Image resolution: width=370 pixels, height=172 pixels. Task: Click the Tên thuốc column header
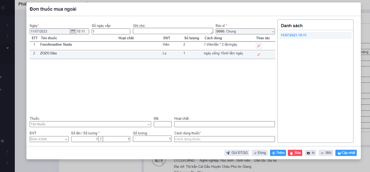[x=49, y=38]
